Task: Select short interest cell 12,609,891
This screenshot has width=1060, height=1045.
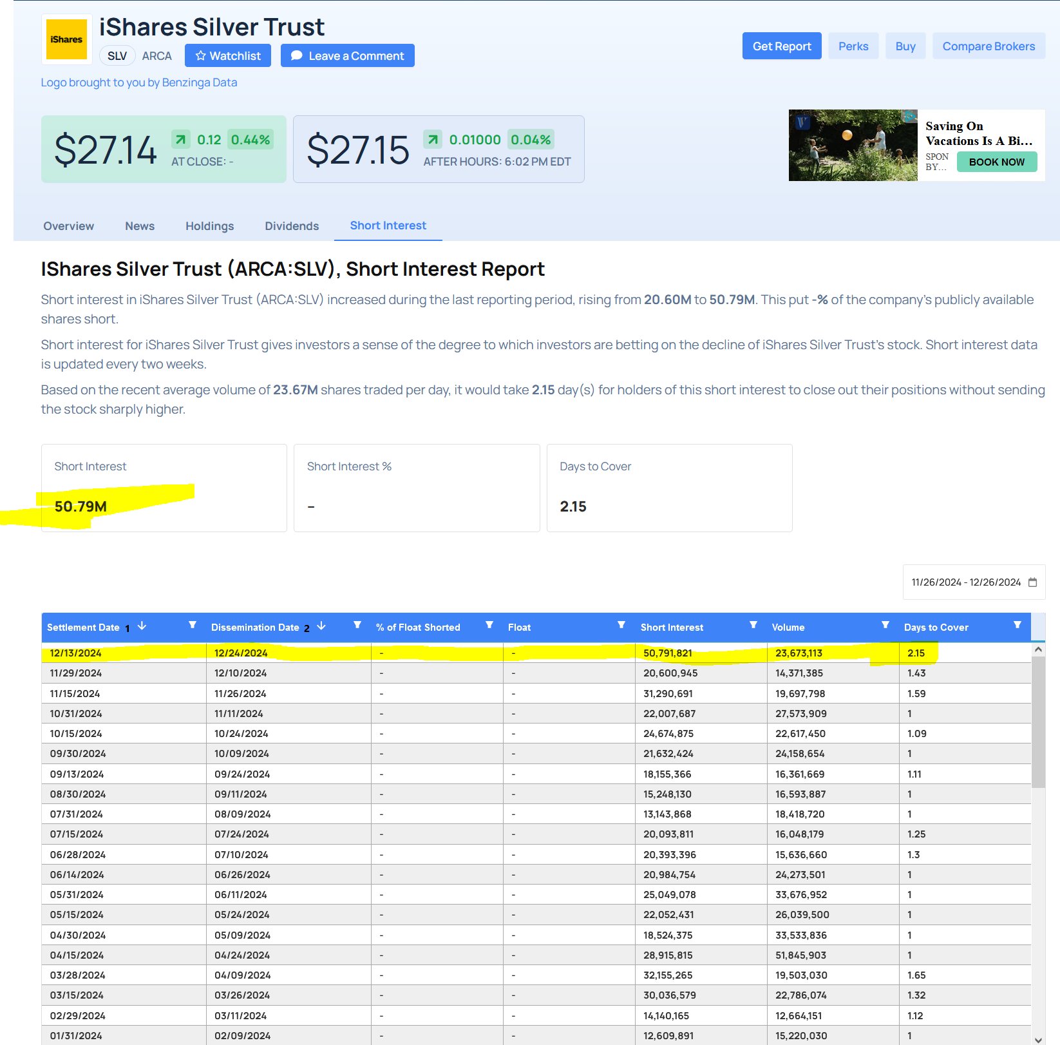Action: click(701, 1035)
